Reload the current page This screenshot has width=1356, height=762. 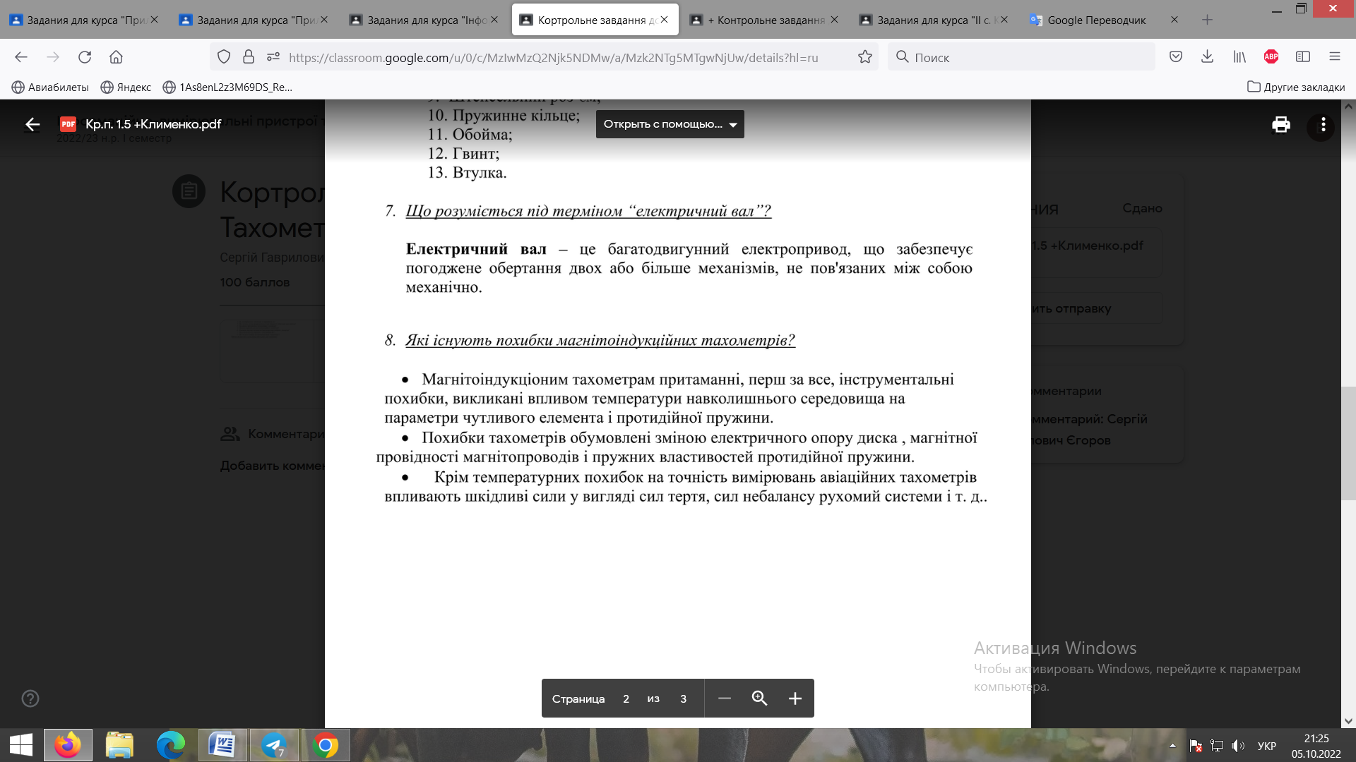[85, 57]
